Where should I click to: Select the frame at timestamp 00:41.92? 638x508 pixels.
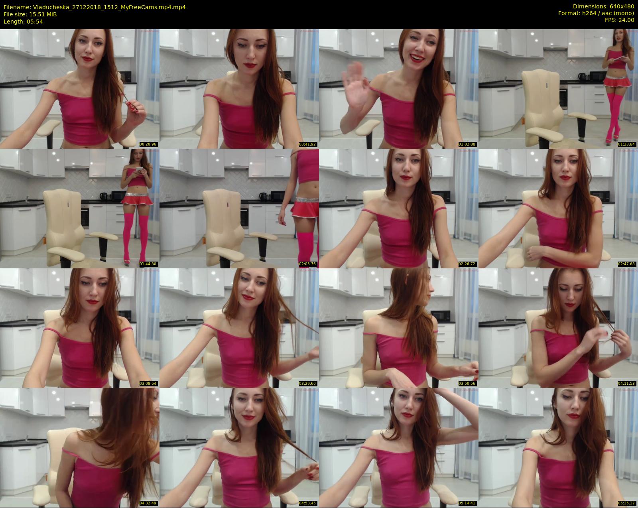239,89
